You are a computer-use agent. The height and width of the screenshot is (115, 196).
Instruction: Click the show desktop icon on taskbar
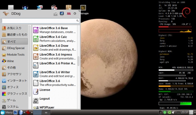pos(16,112)
